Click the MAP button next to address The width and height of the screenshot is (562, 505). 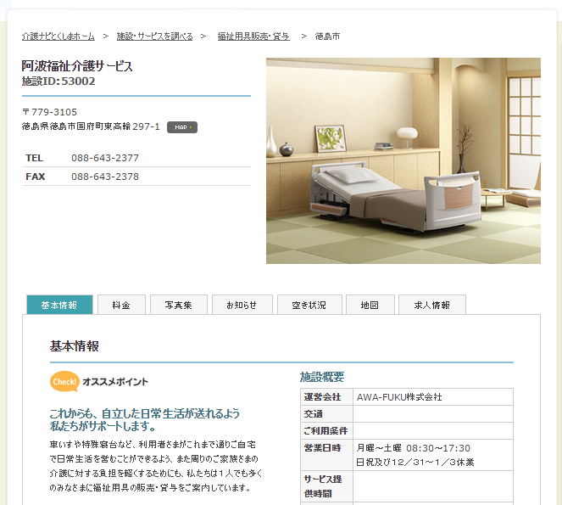[181, 127]
